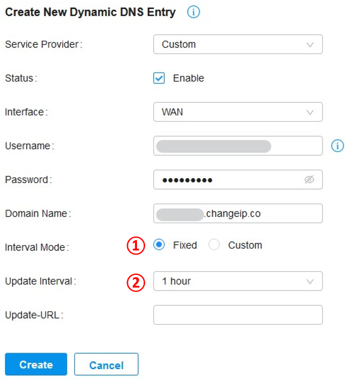This screenshot has width=347, height=380.
Task: Click the info icon next to Username field
Action: pos(337,146)
